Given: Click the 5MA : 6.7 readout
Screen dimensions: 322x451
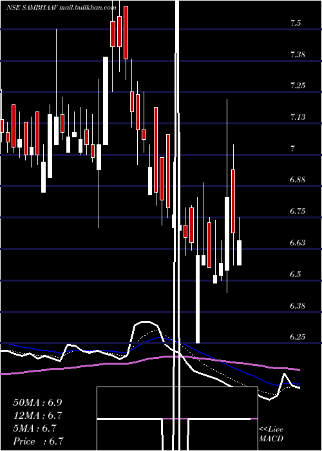Looking at the screenshot, I should [35, 428].
